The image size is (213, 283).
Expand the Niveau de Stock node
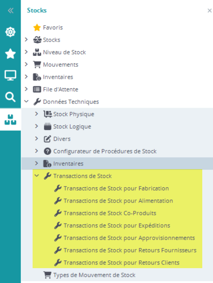click(x=26, y=52)
